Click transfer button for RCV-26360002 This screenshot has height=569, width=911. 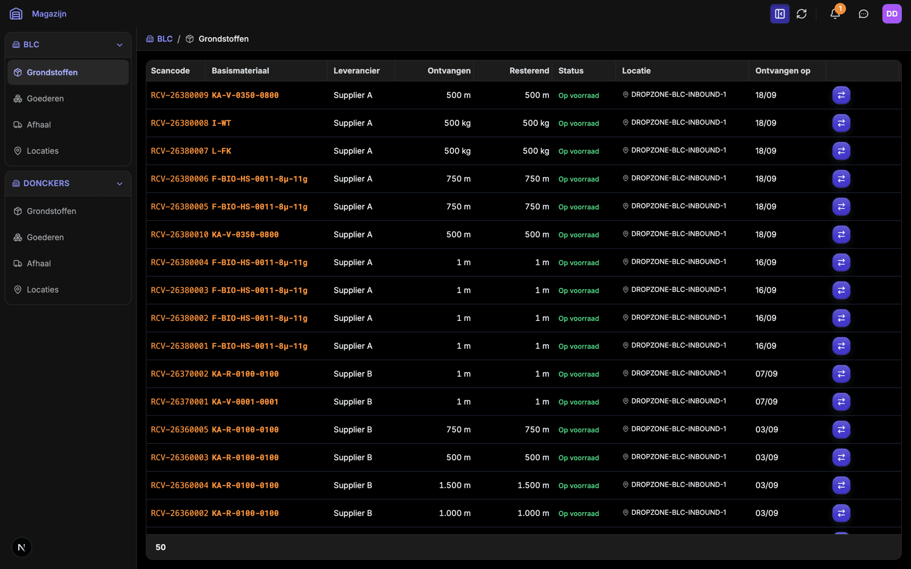pyautogui.click(x=841, y=513)
